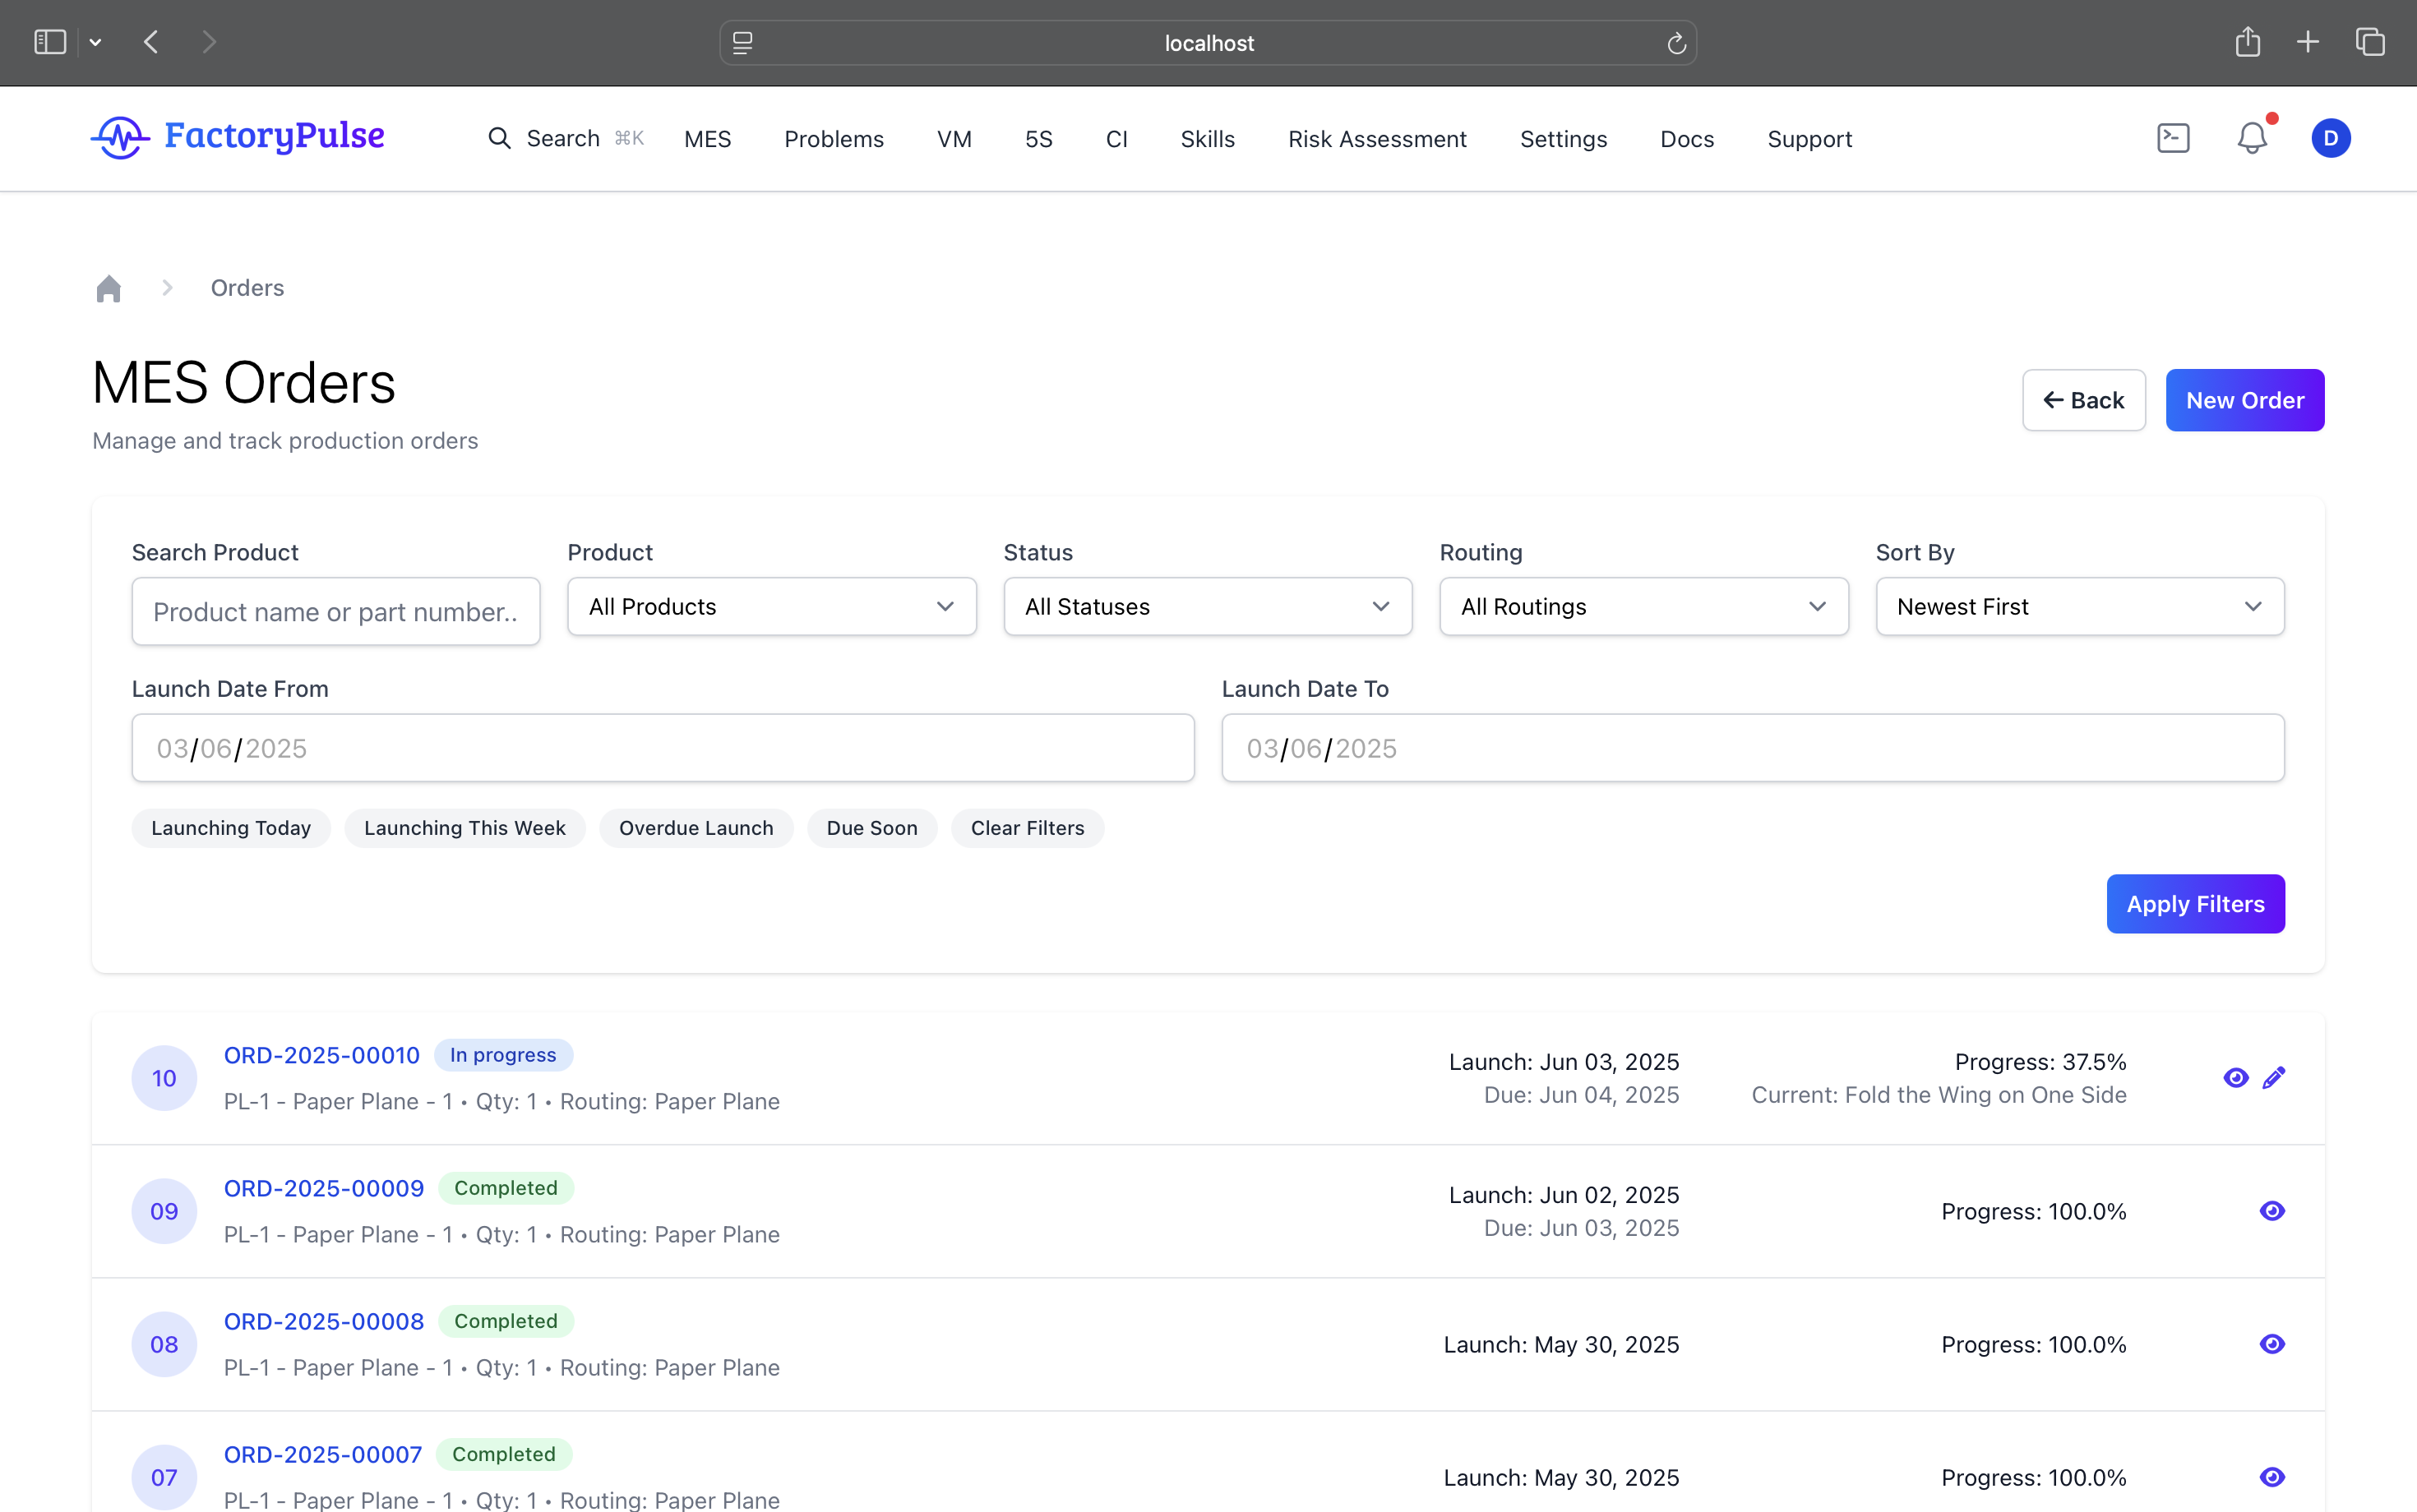
Task: Open the 5S menu
Action: pyautogui.click(x=1038, y=139)
